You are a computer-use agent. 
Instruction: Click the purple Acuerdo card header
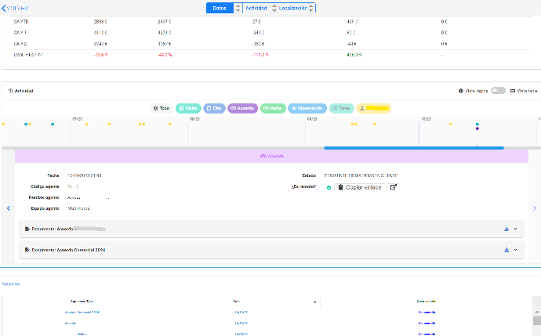click(271, 156)
